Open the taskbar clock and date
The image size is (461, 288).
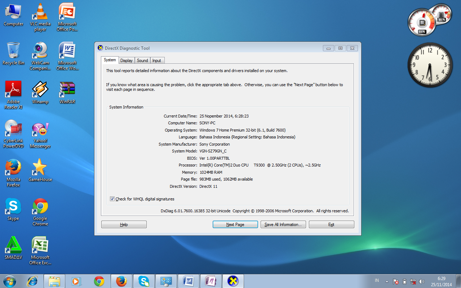pyautogui.click(x=442, y=281)
